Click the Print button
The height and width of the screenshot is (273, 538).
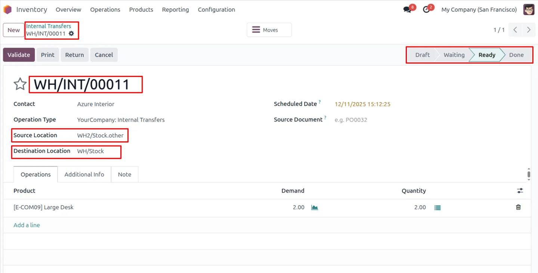pos(47,55)
